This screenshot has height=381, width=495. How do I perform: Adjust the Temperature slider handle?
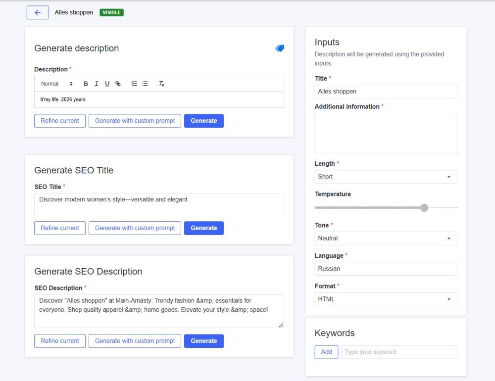pyautogui.click(x=424, y=208)
